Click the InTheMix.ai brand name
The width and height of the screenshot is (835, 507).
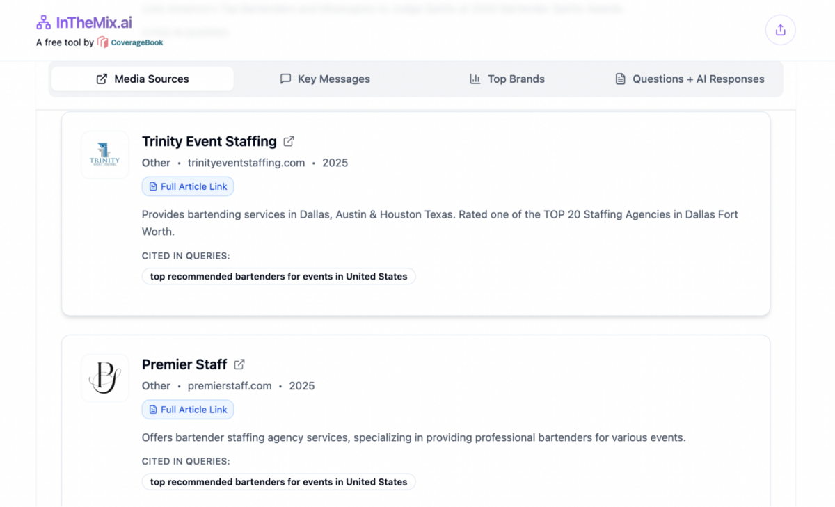94,23
